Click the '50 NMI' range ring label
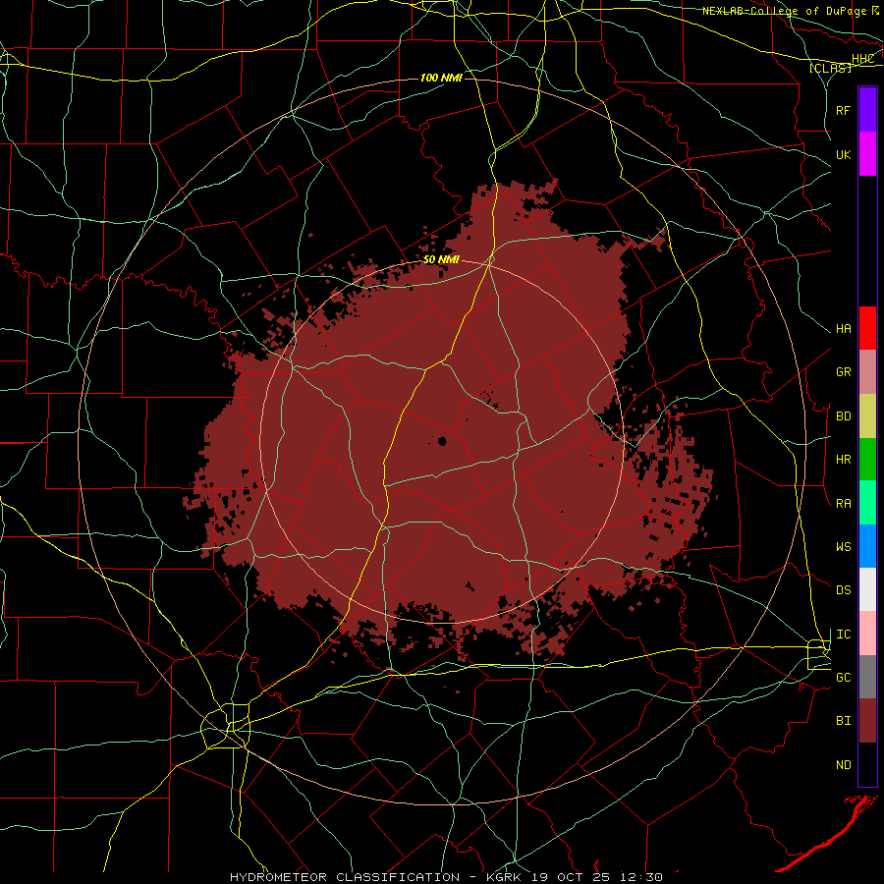This screenshot has height=884, width=884. tap(441, 260)
